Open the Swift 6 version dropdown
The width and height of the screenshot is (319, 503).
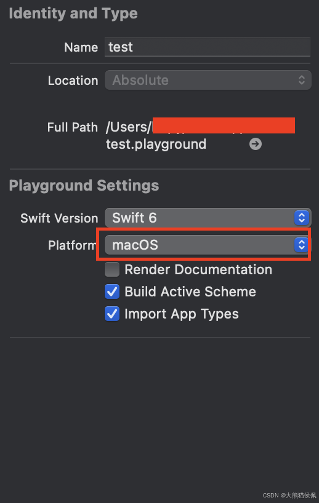[x=208, y=218]
